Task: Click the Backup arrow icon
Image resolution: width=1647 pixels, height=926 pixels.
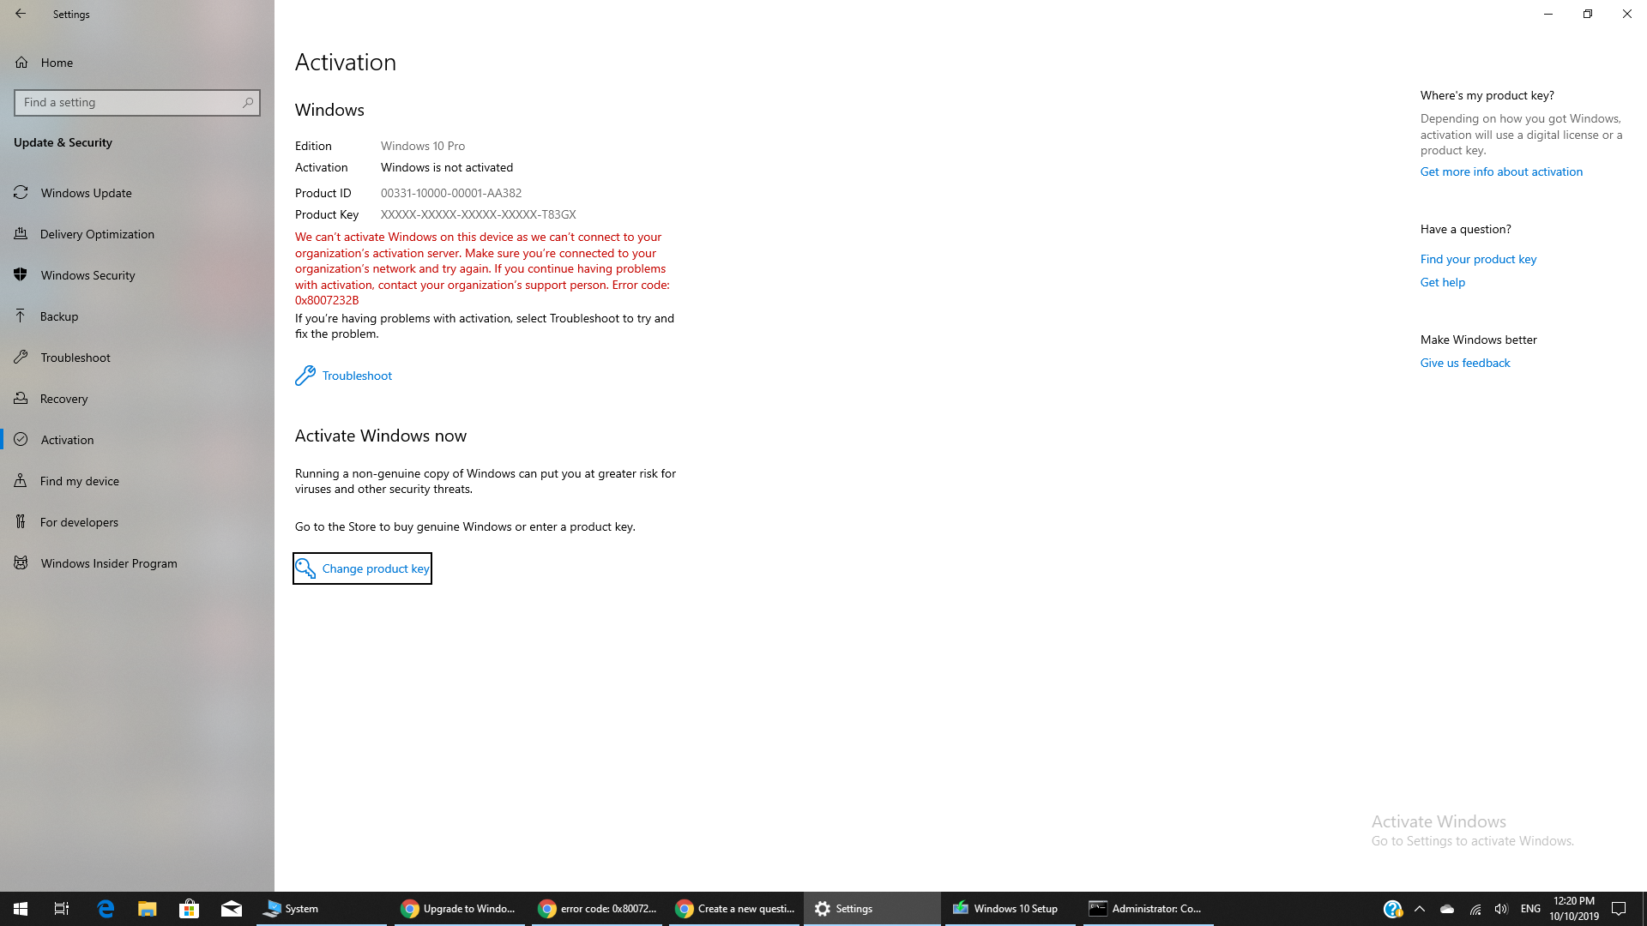Action: point(21,316)
